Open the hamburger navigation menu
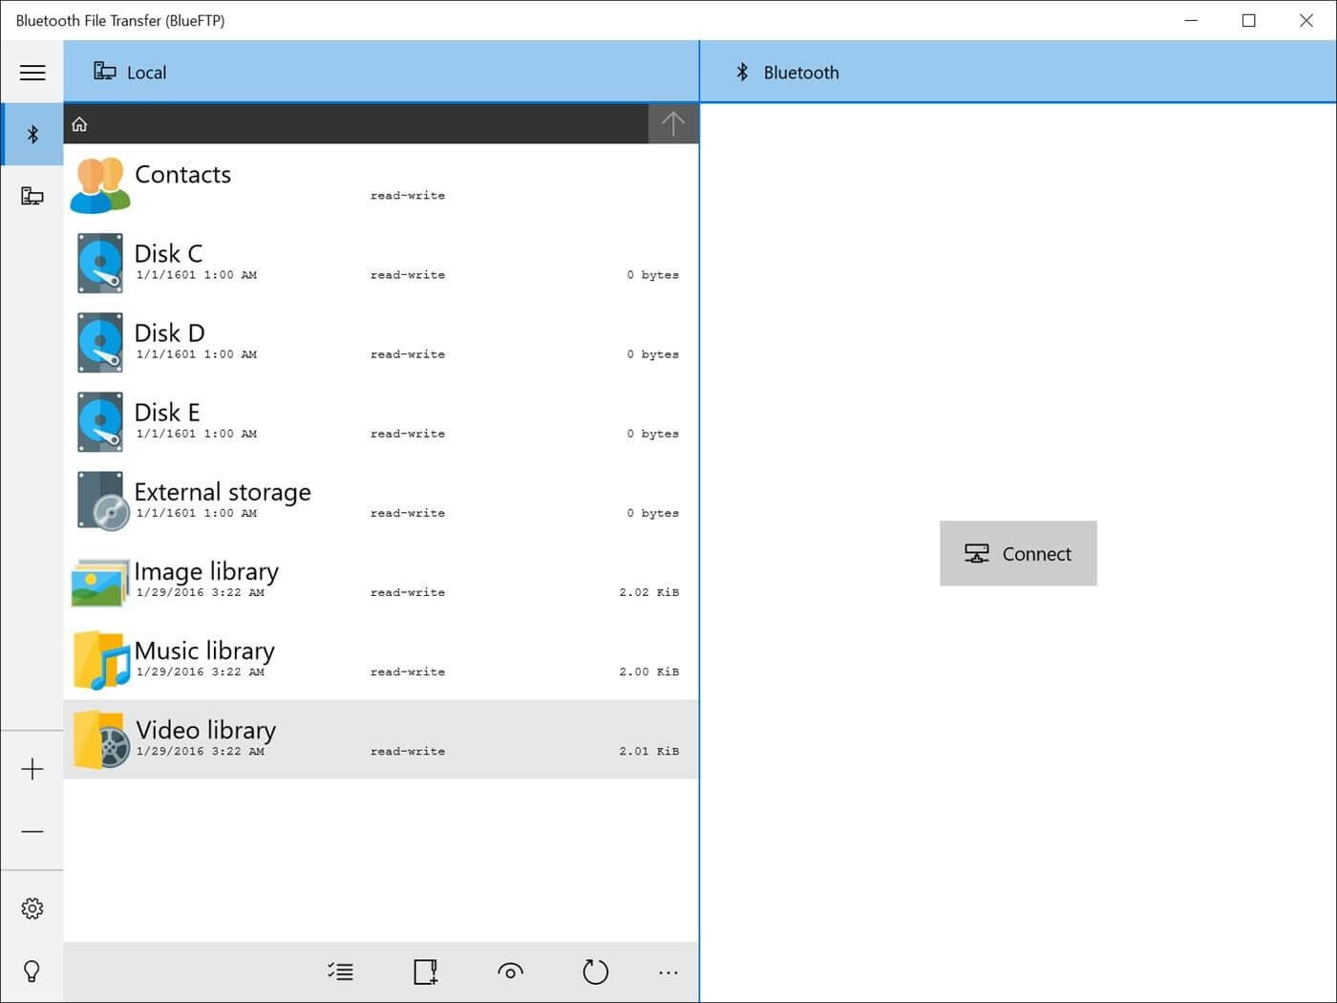This screenshot has height=1003, width=1337. (32, 72)
